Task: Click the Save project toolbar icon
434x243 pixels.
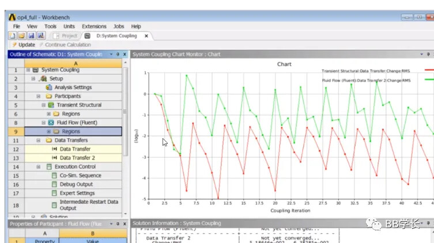Action: click(31, 36)
